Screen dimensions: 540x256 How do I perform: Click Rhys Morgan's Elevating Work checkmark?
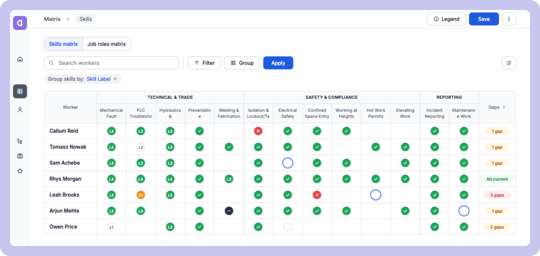406,179
